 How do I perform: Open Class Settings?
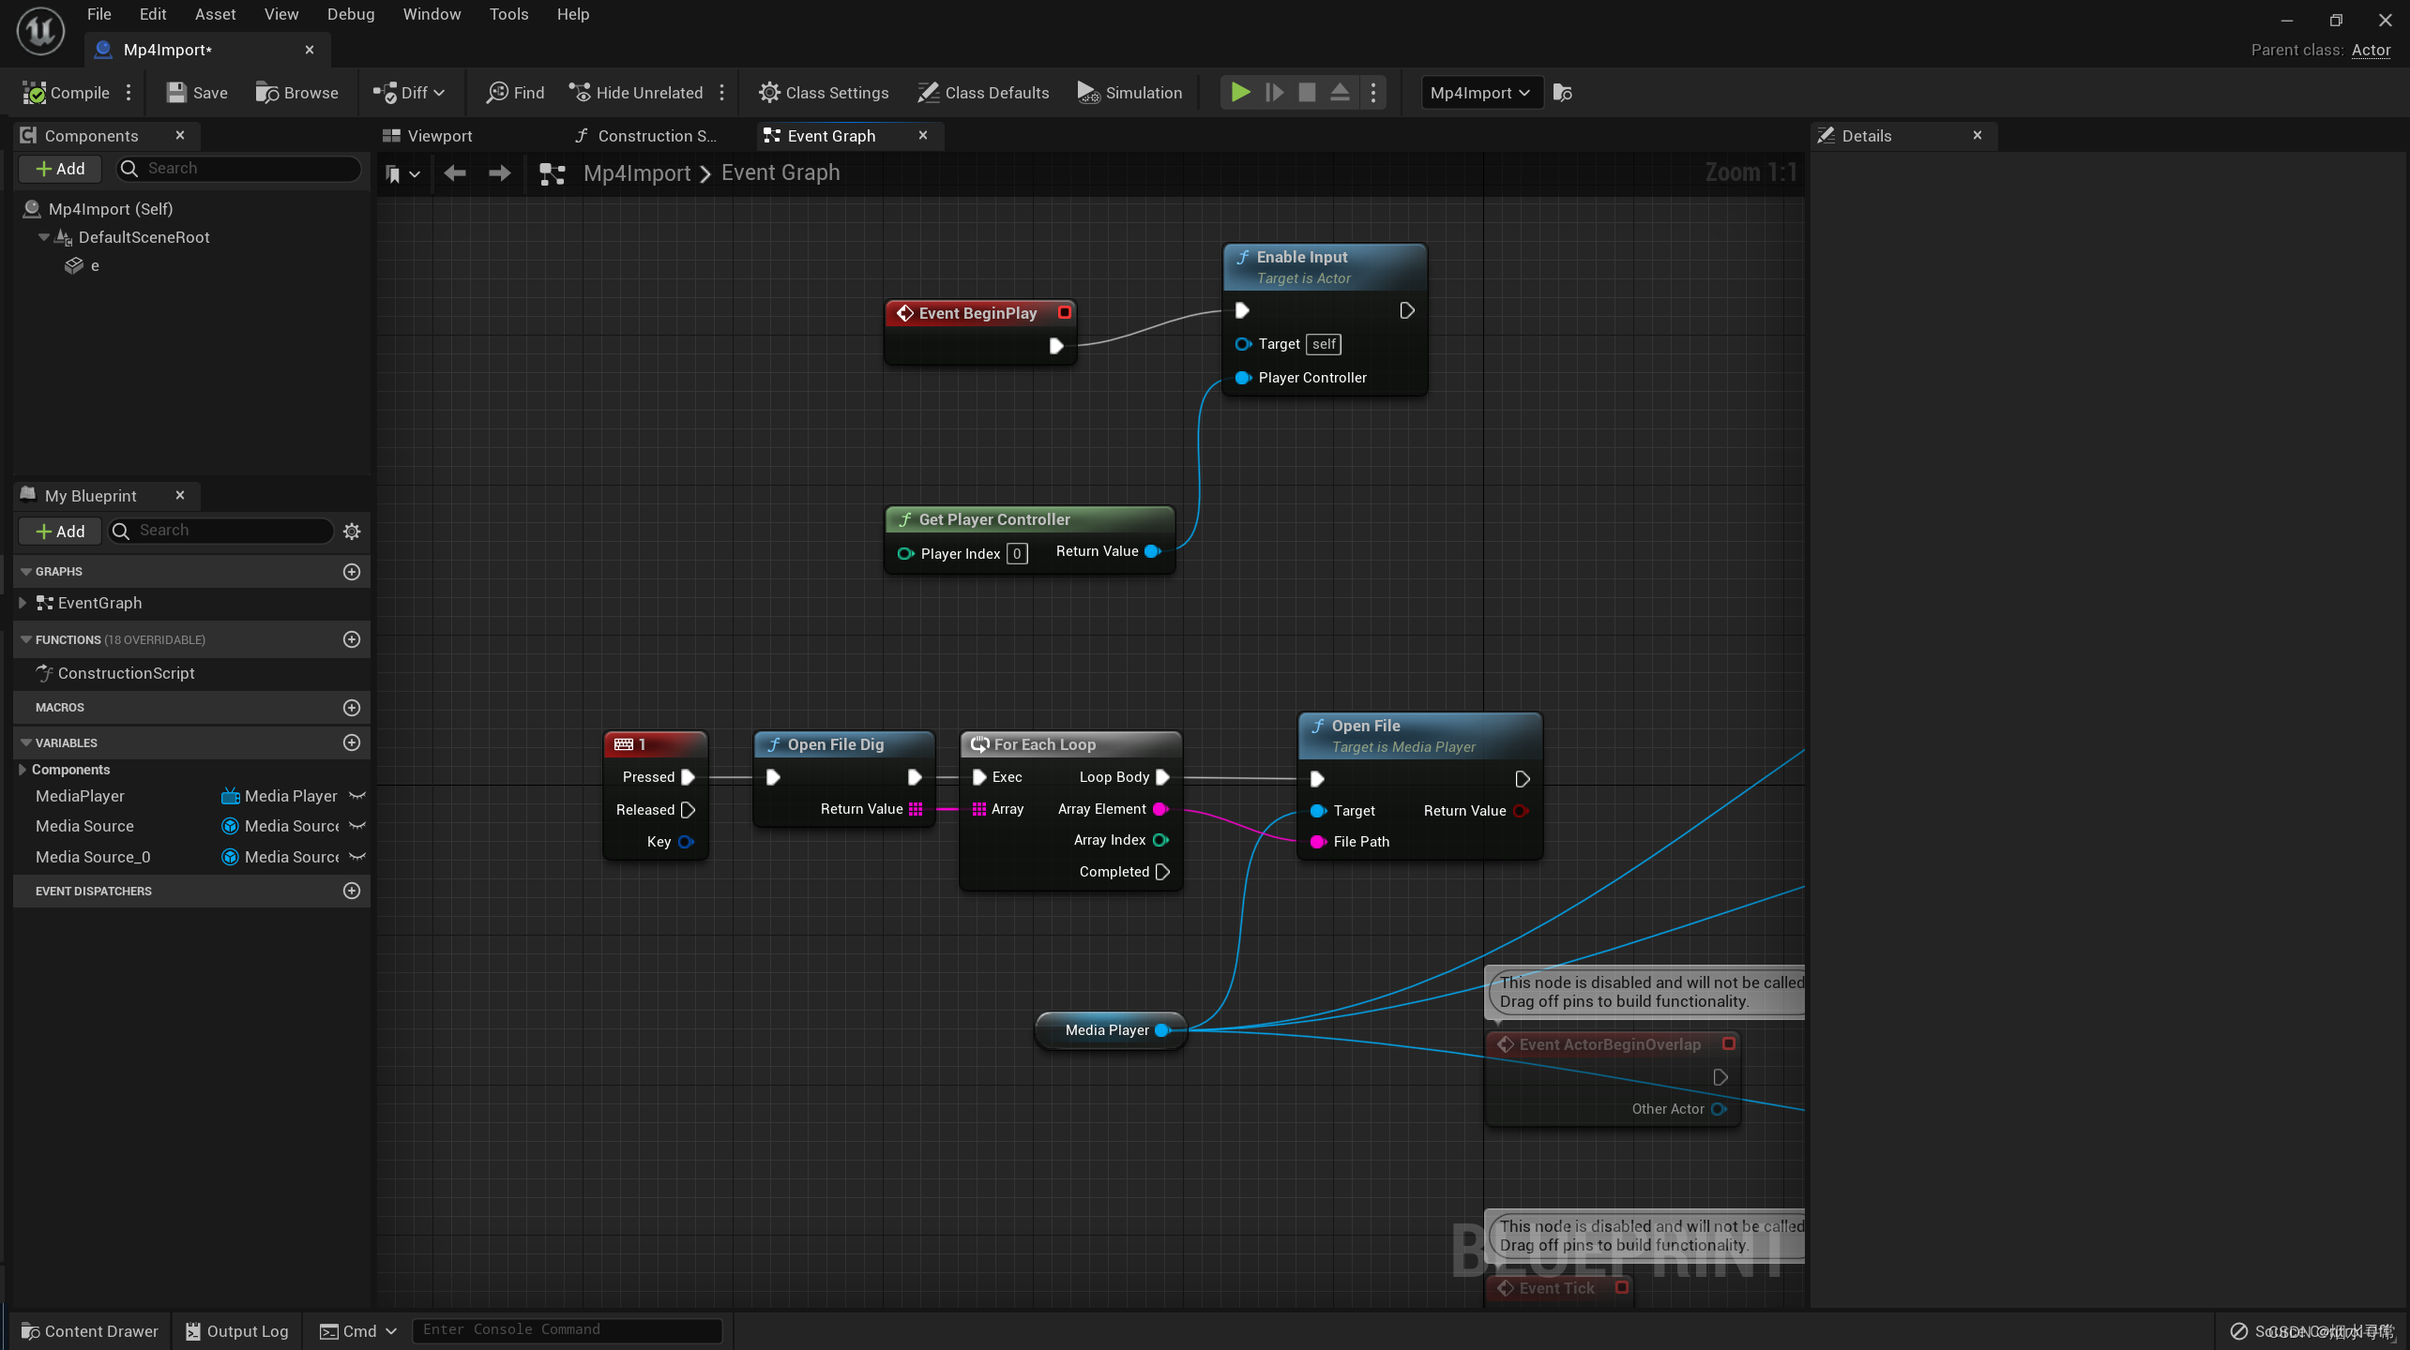(x=823, y=93)
